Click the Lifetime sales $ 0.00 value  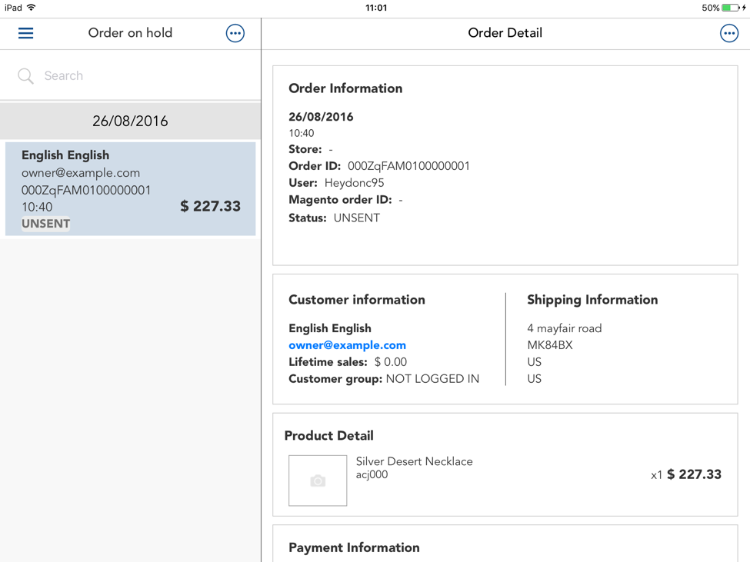click(x=391, y=362)
